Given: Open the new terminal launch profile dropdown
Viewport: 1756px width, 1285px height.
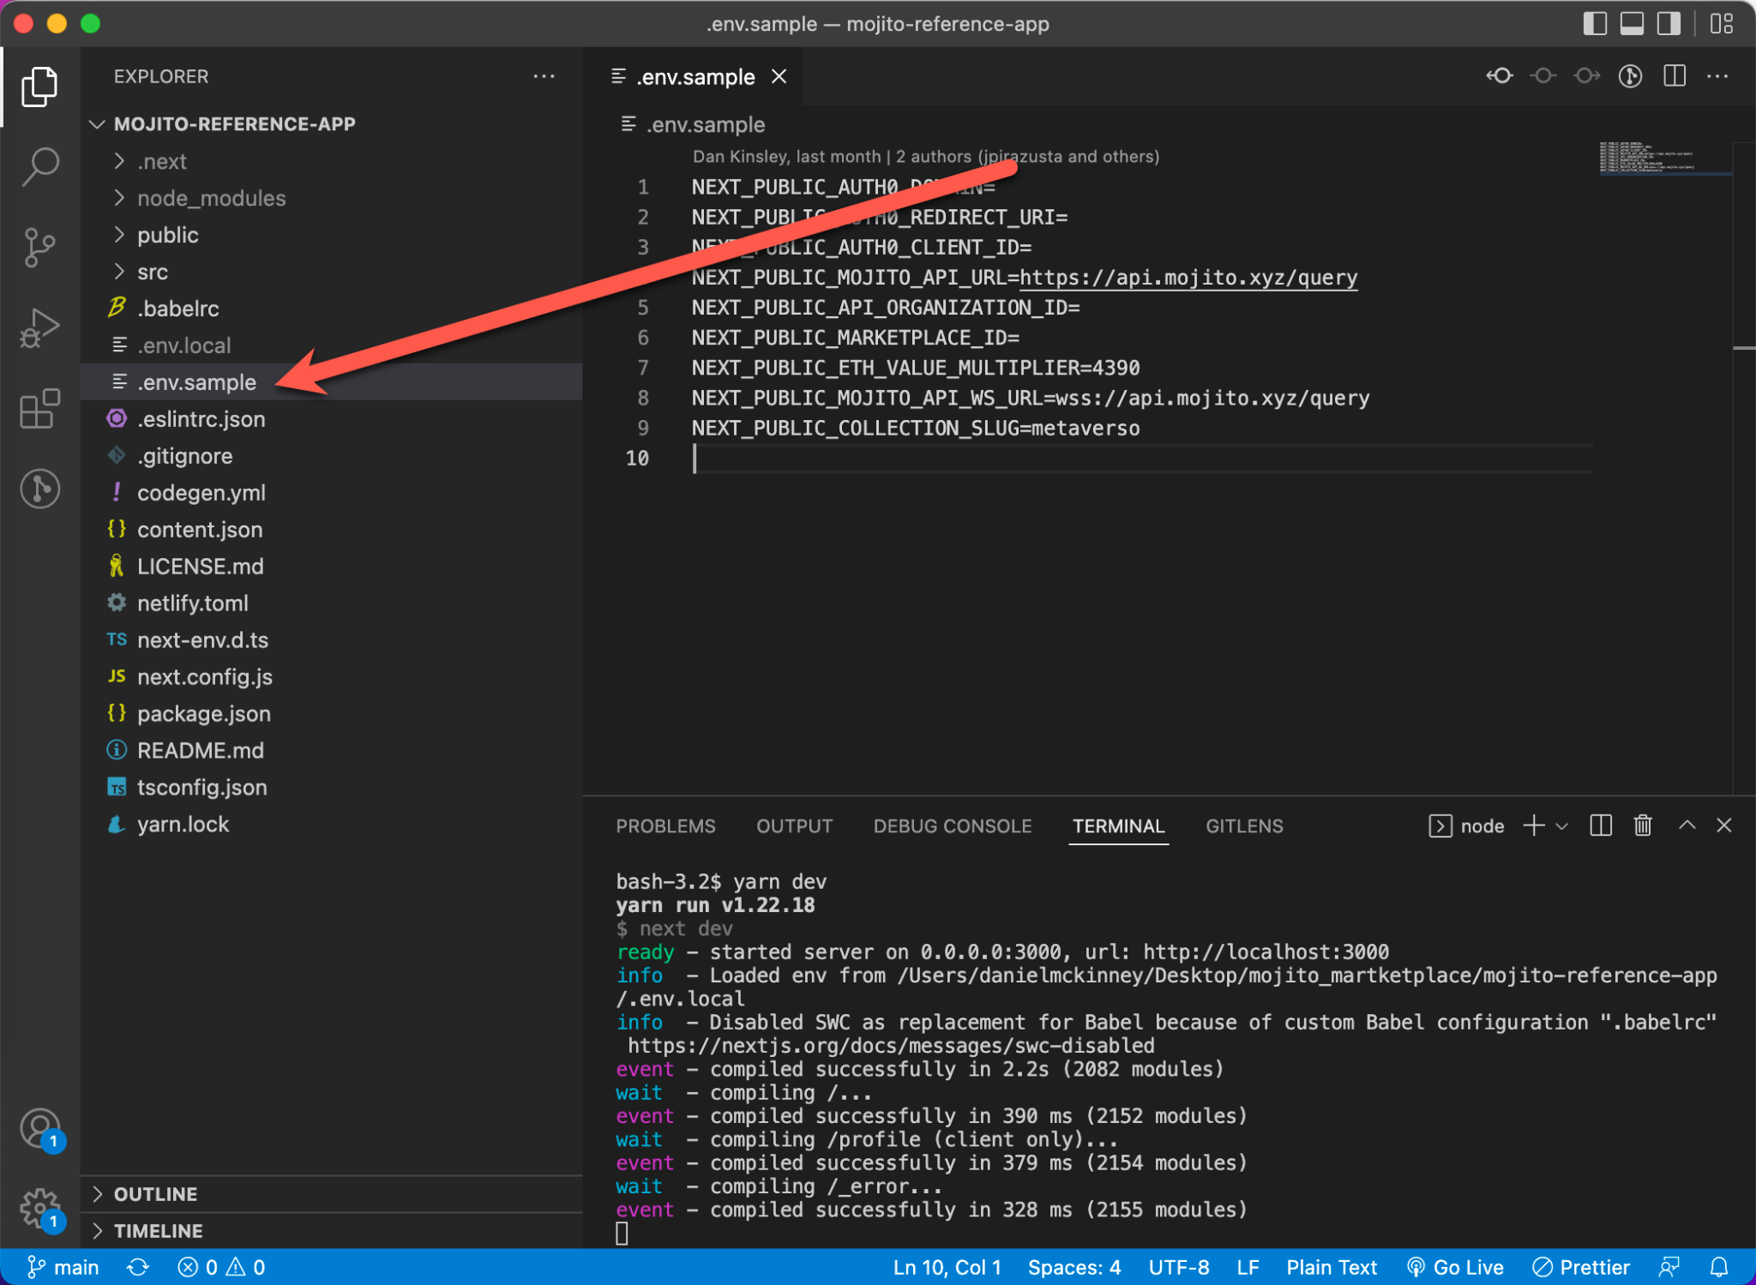Looking at the screenshot, I should (x=1561, y=826).
